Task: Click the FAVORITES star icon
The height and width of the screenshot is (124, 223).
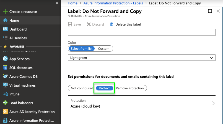Action: coord(5,46)
